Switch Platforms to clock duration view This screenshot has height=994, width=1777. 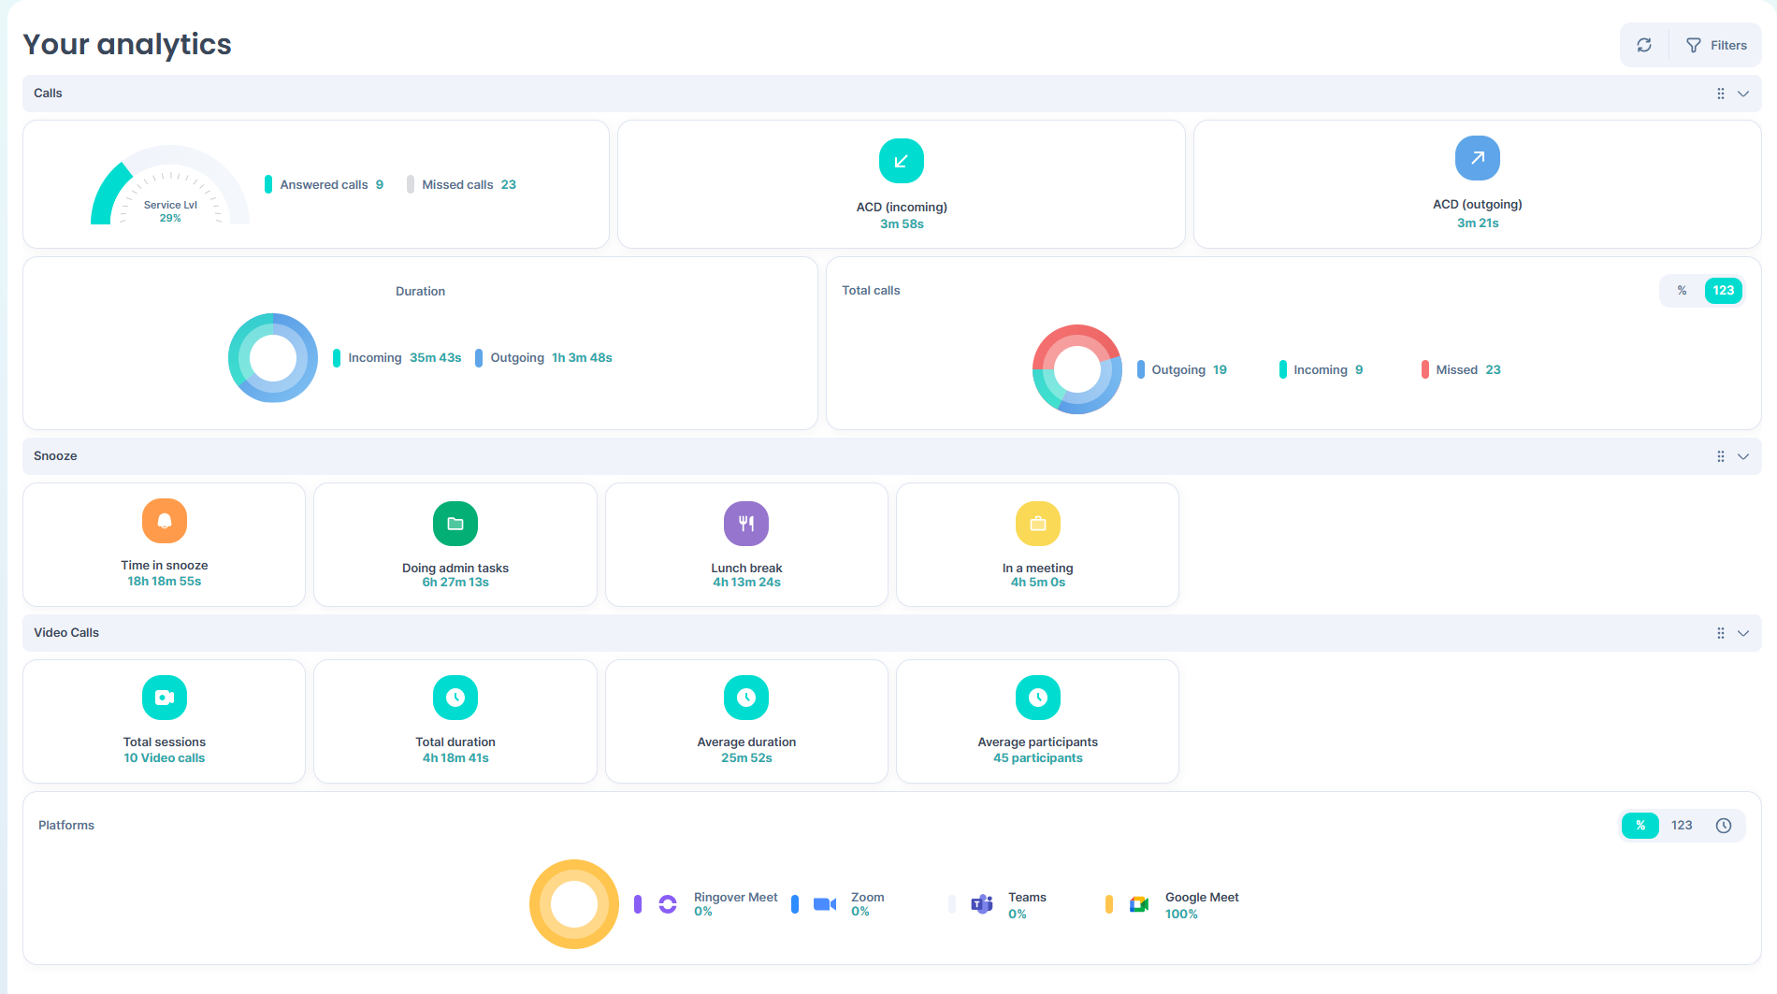(x=1724, y=826)
